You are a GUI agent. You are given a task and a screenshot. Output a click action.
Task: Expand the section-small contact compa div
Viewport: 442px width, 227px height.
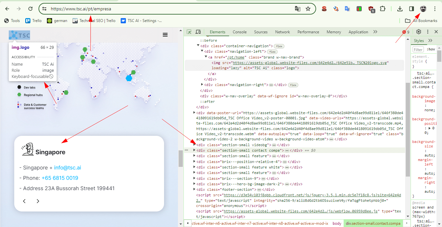click(194, 150)
